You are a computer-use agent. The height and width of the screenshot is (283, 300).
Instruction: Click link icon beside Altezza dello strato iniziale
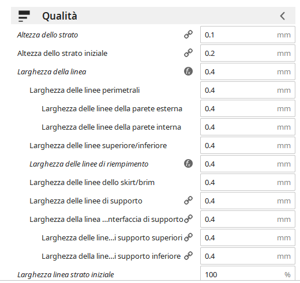click(x=188, y=53)
